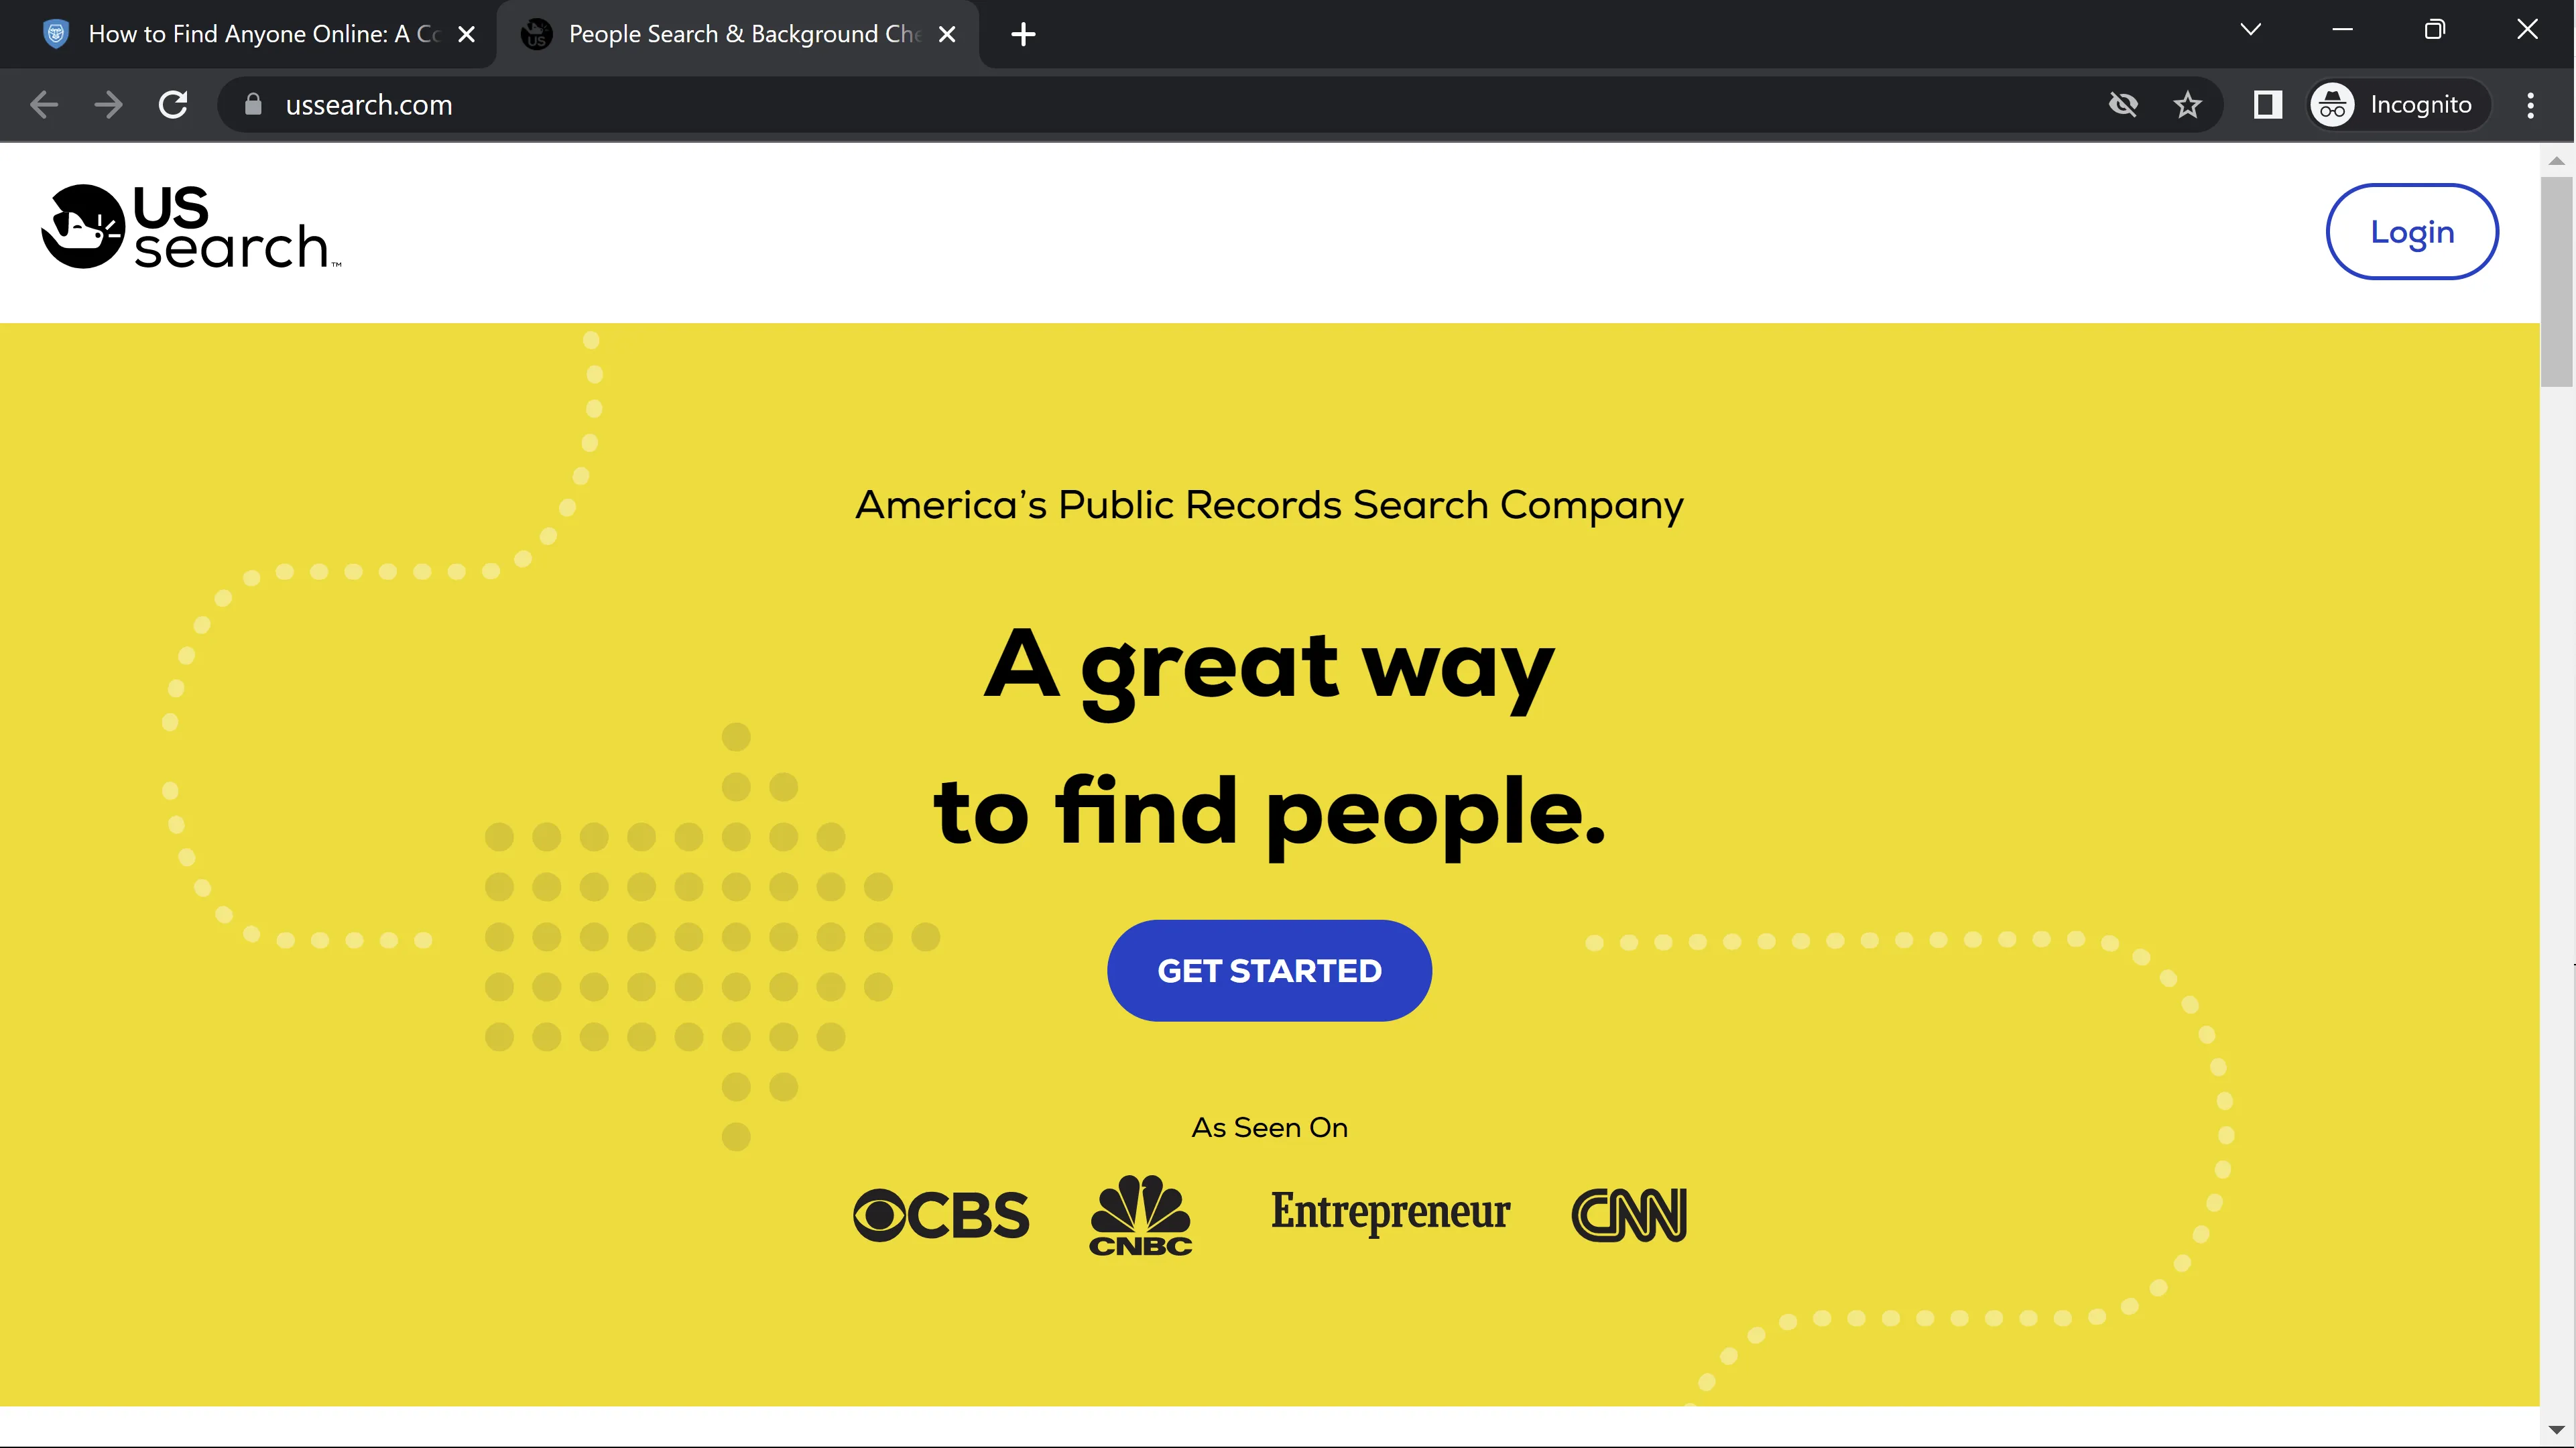The width and height of the screenshot is (2576, 1448).
Task: Close the How to Find Anyone tab
Action: tap(466, 34)
